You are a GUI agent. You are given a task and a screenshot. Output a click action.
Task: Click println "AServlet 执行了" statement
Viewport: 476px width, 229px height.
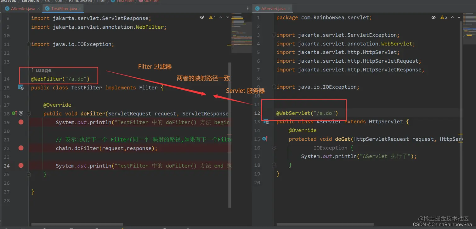point(359,156)
